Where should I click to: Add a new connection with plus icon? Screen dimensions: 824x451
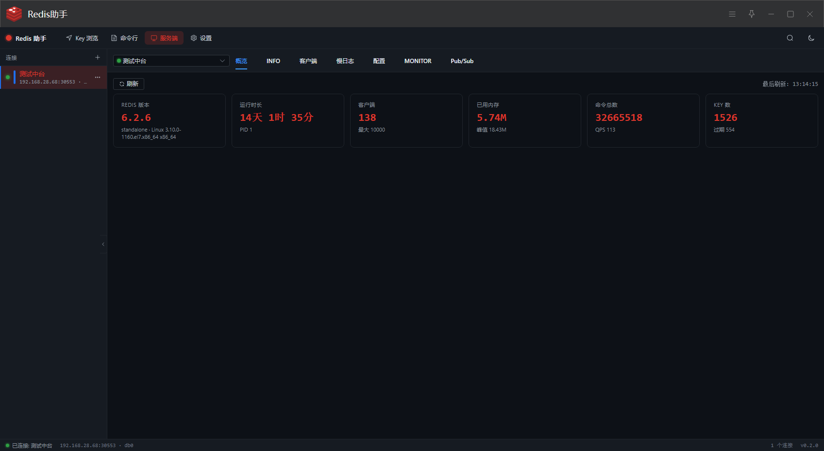tap(98, 57)
